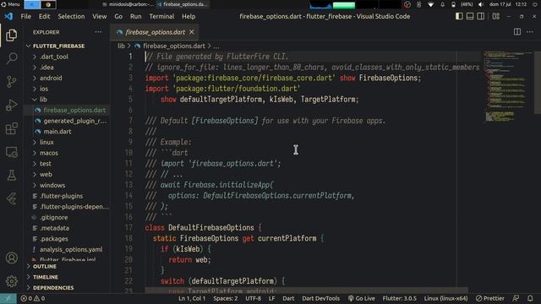Open the Search view

tap(11, 58)
